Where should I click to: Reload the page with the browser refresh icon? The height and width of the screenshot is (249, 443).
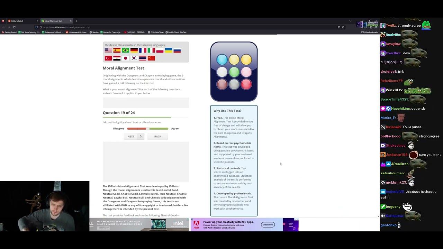(x=14, y=27)
